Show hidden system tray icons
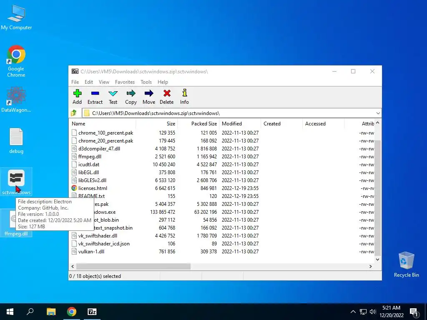427x320 pixels. [353, 312]
